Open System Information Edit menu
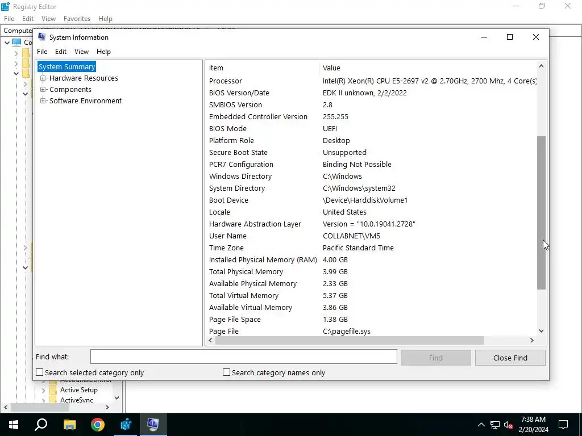The height and width of the screenshot is (436, 582). click(60, 52)
